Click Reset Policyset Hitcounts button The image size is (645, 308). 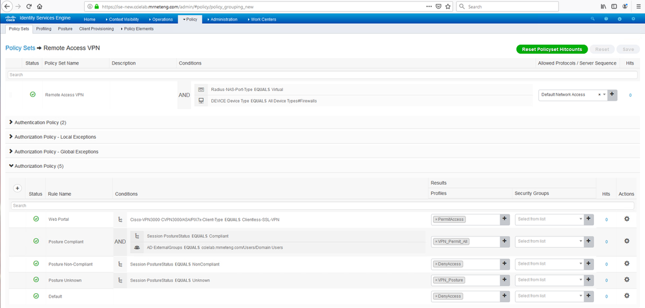click(552, 49)
